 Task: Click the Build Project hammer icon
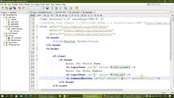[x=52, y=8]
